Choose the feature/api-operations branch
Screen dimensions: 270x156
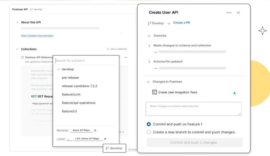(78, 103)
